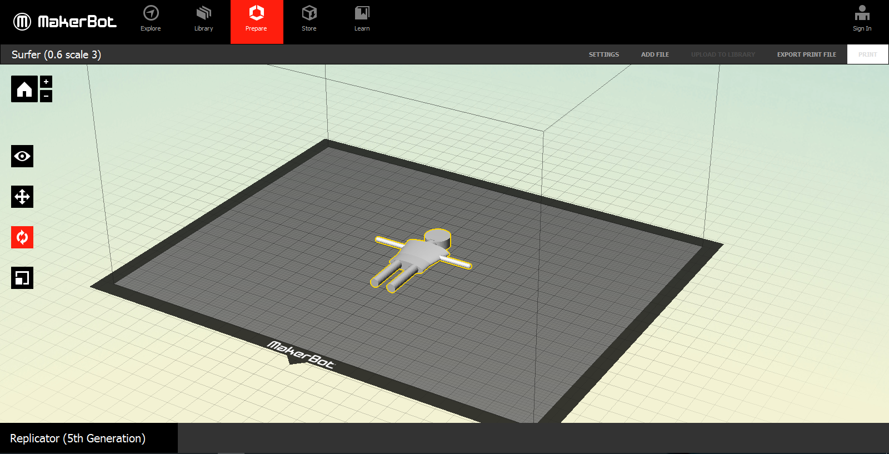Zoom in with the plus button
Image resolution: width=889 pixels, height=454 pixels.
46,82
